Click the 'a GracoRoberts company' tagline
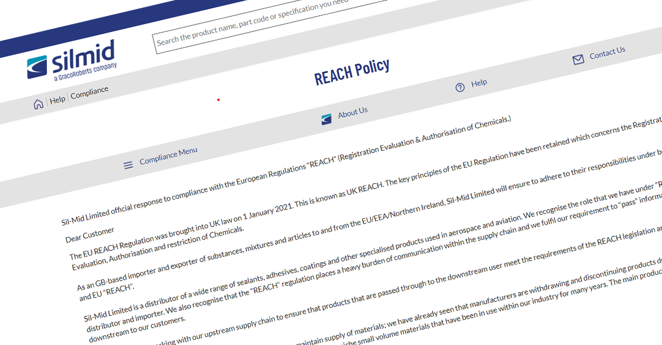 (85, 73)
